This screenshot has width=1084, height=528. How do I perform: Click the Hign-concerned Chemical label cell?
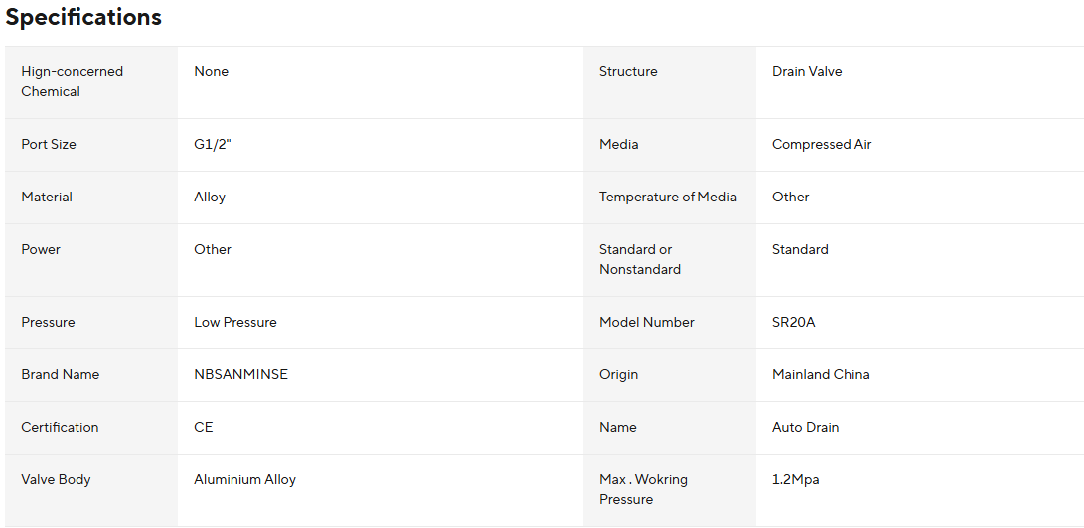pyautogui.click(x=72, y=81)
